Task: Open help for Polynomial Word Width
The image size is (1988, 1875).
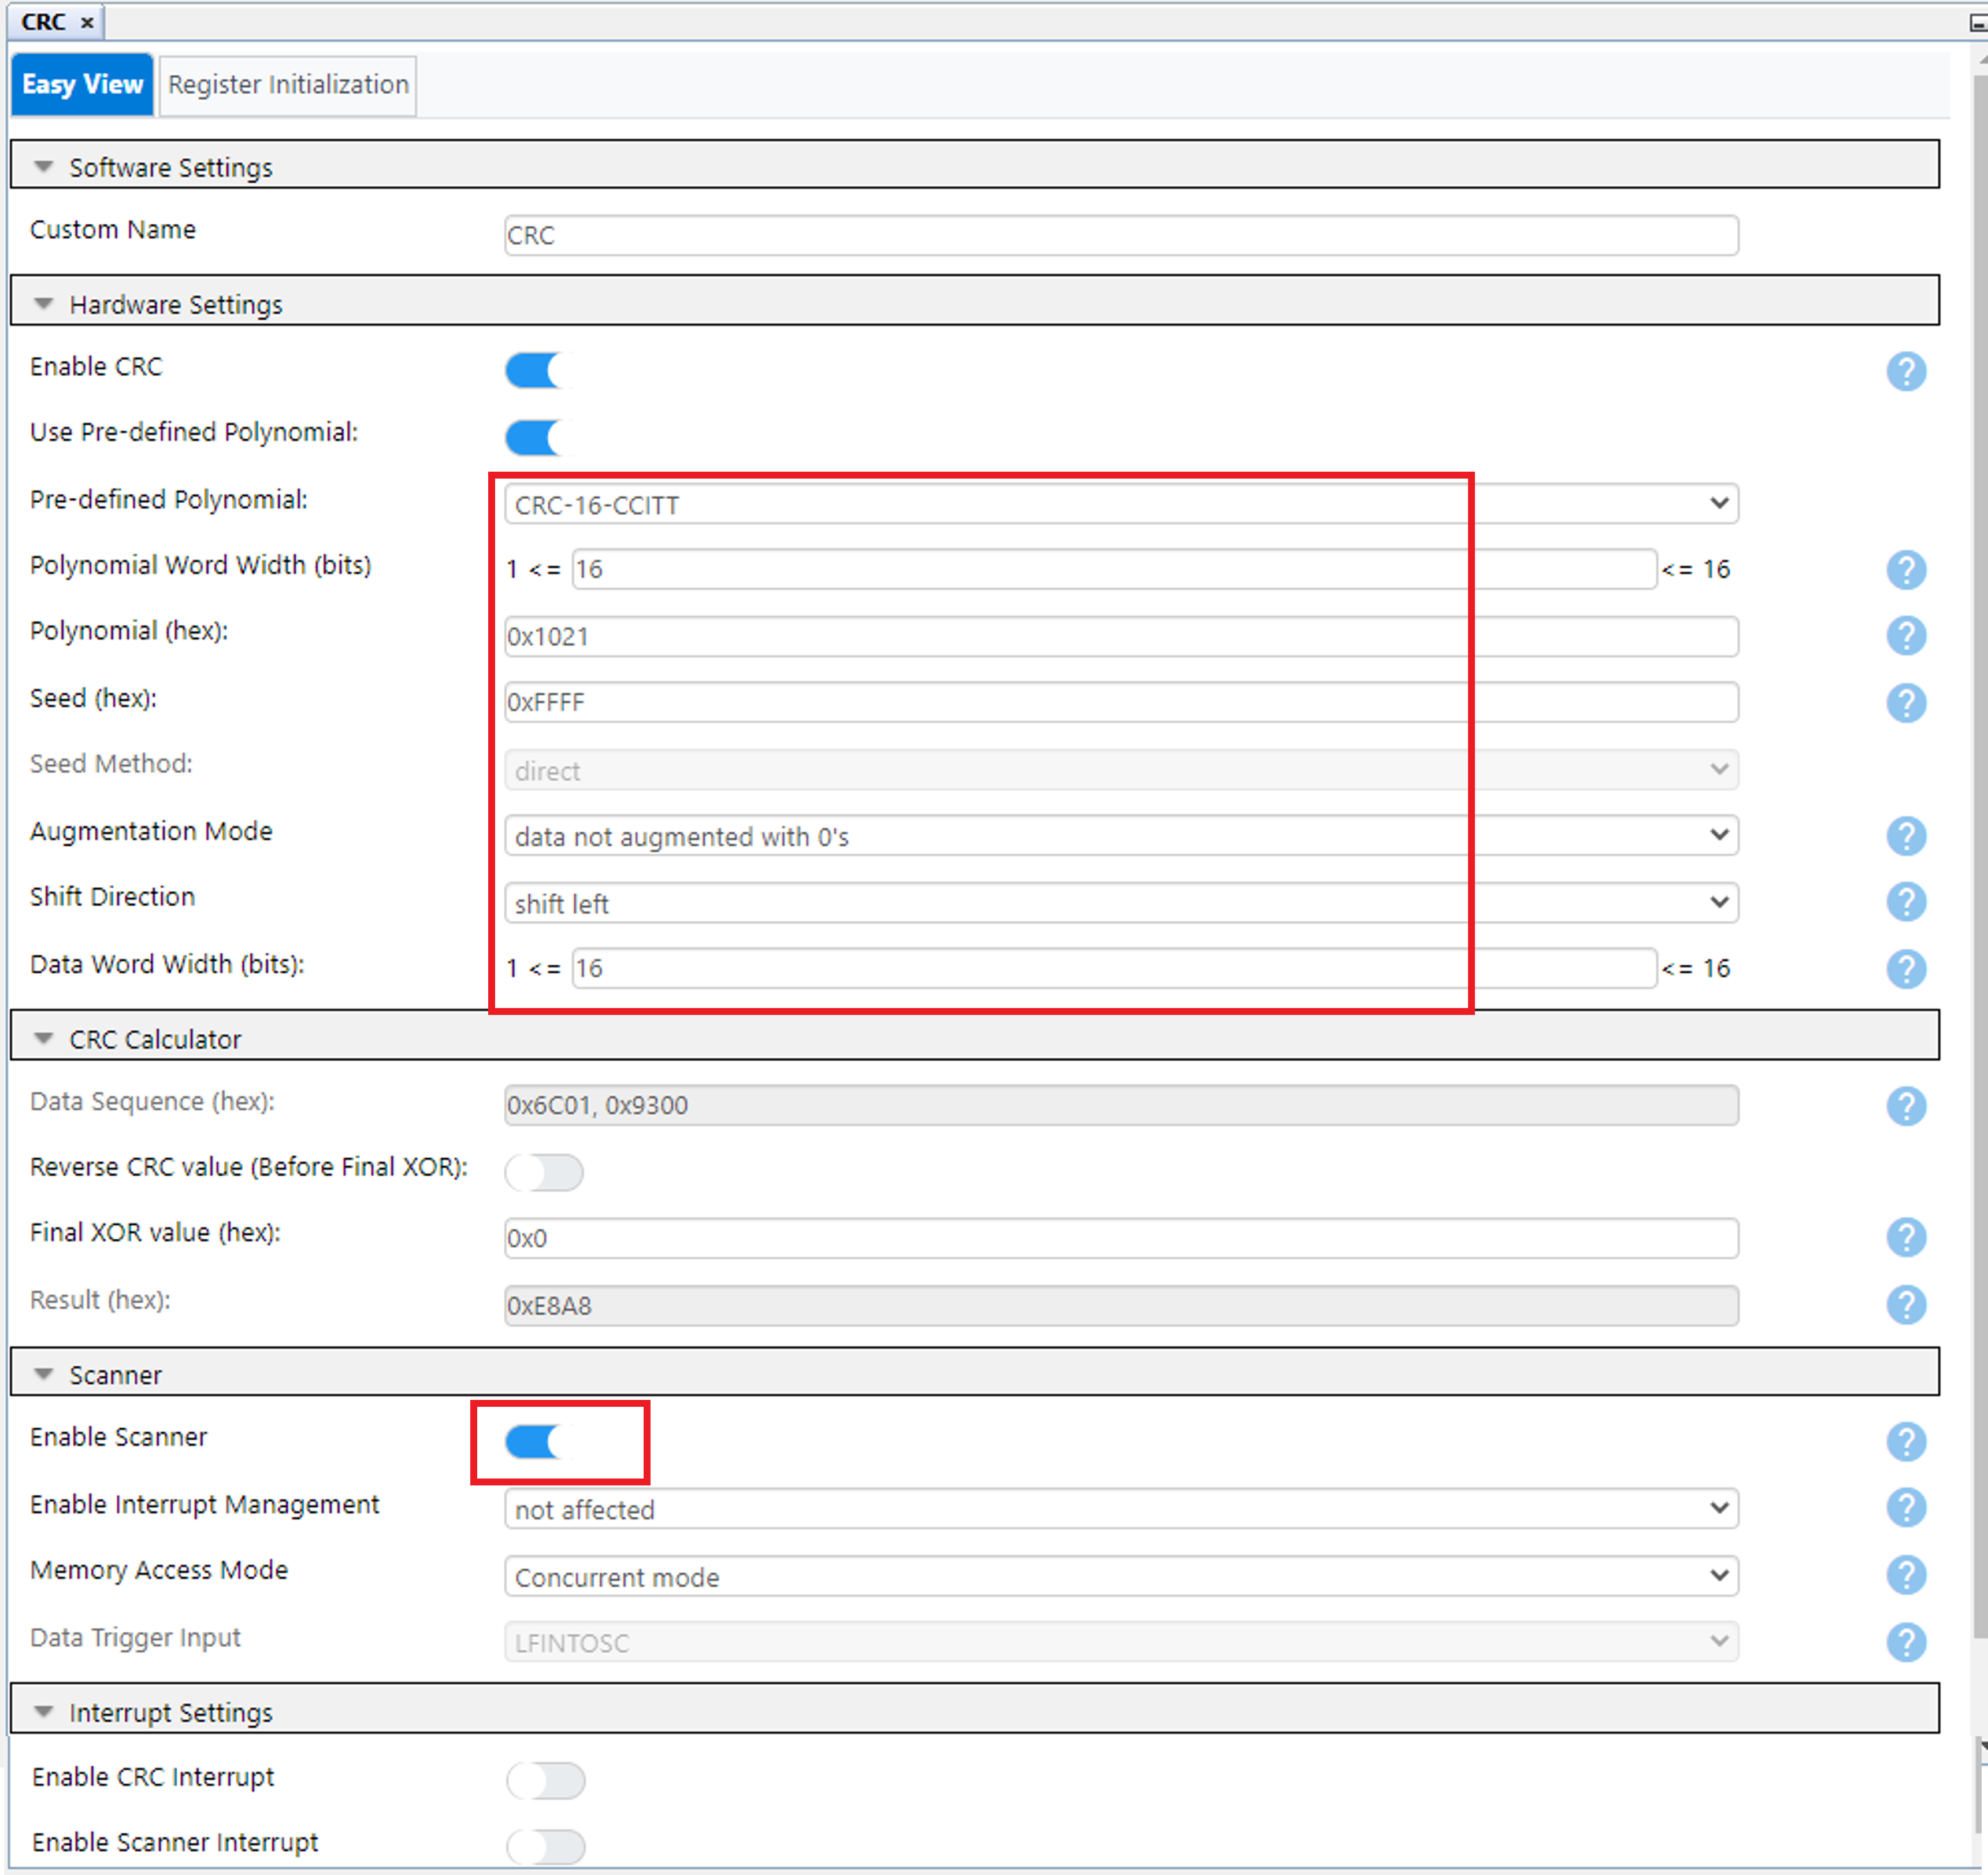Action: click(x=1906, y=569)
